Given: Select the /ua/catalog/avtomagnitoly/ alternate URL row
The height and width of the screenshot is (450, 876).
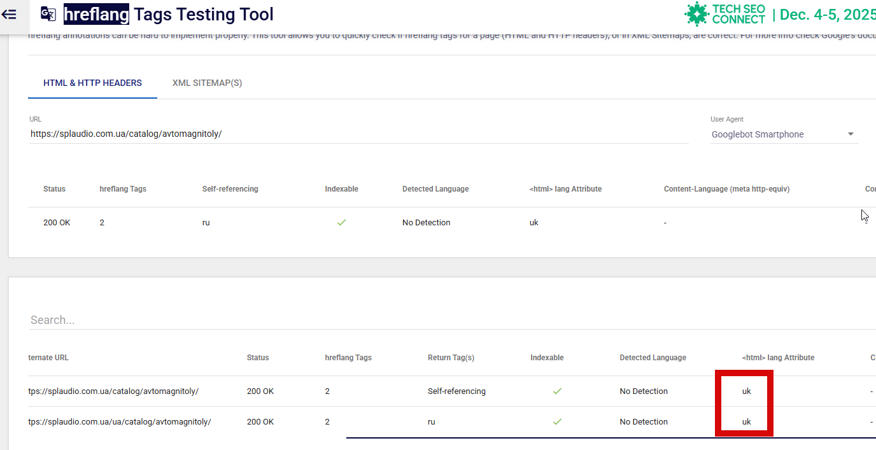Looking at the screenshot, I should point(120,422).
